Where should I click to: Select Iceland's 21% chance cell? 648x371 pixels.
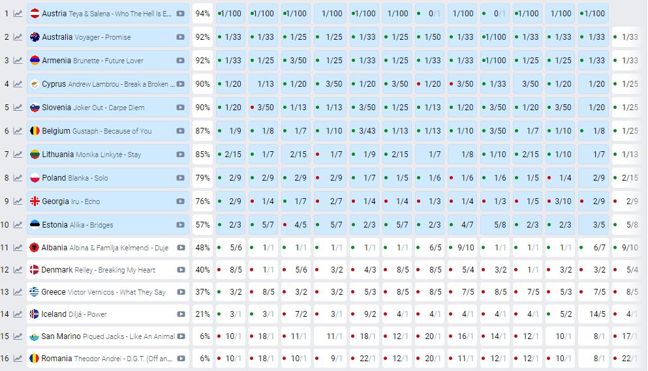click(x=202, y=314)
